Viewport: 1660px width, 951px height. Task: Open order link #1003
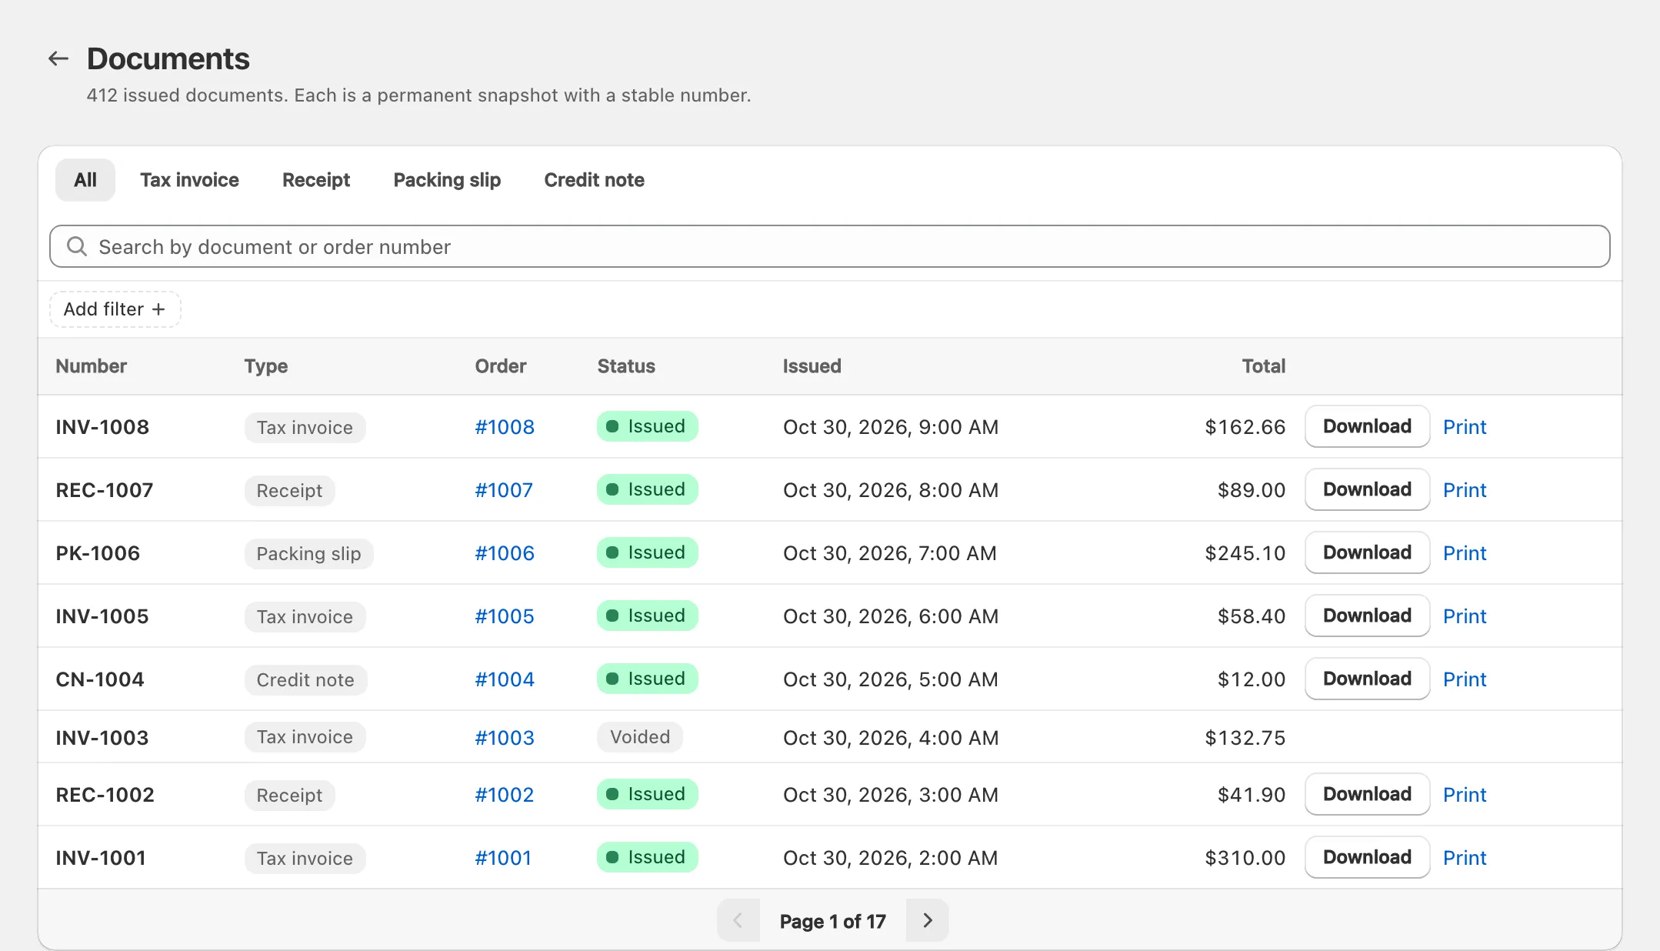coord(505,738)
